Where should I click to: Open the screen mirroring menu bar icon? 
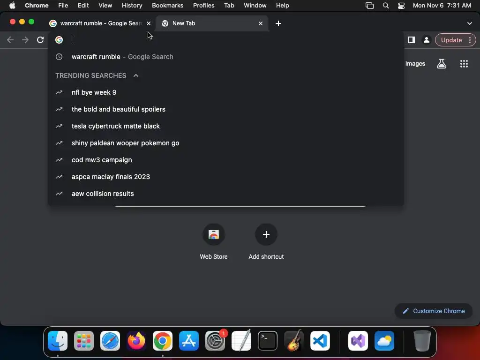(x=370, y=6)
